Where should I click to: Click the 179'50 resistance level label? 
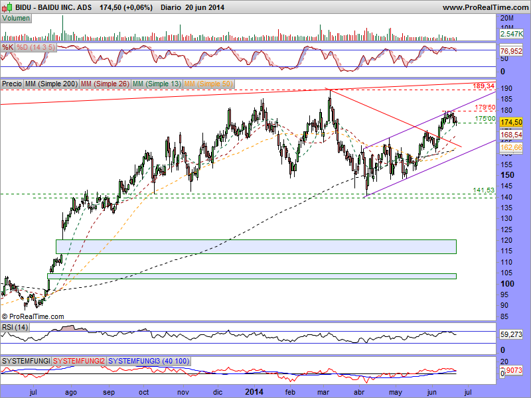[x=485, y=107]
